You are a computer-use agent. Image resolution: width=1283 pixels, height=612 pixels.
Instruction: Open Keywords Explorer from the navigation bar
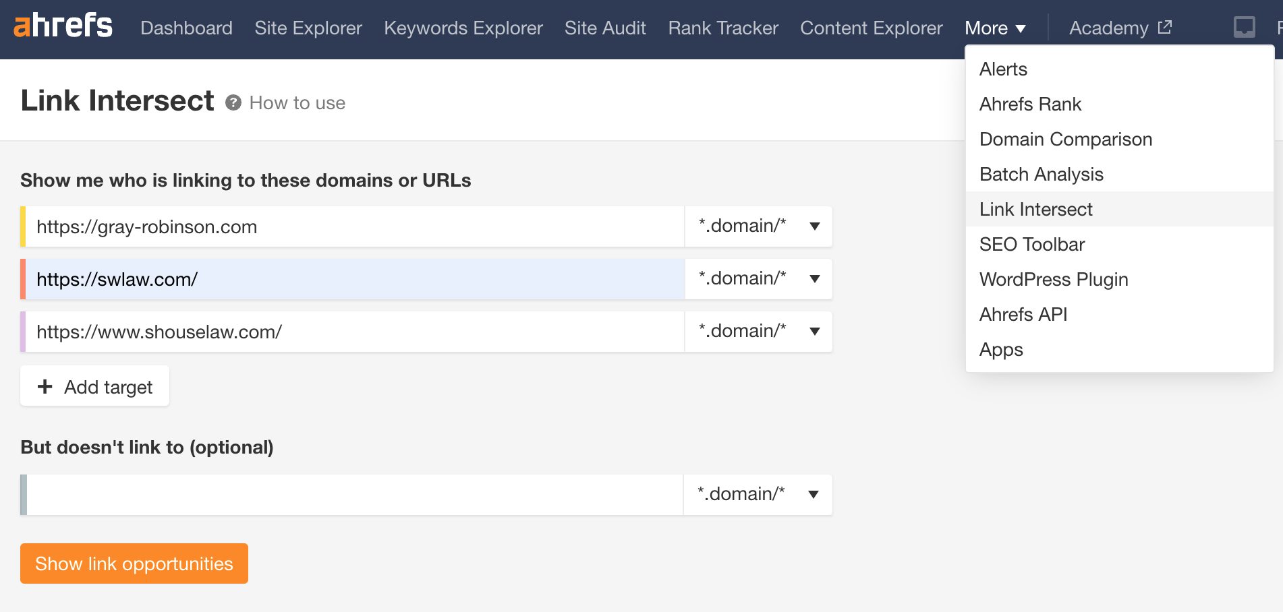(x=462, y=28)
